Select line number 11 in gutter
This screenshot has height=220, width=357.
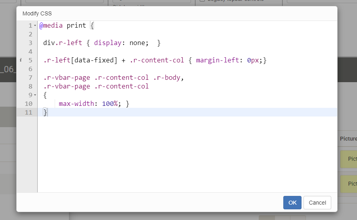click(29, 113)
